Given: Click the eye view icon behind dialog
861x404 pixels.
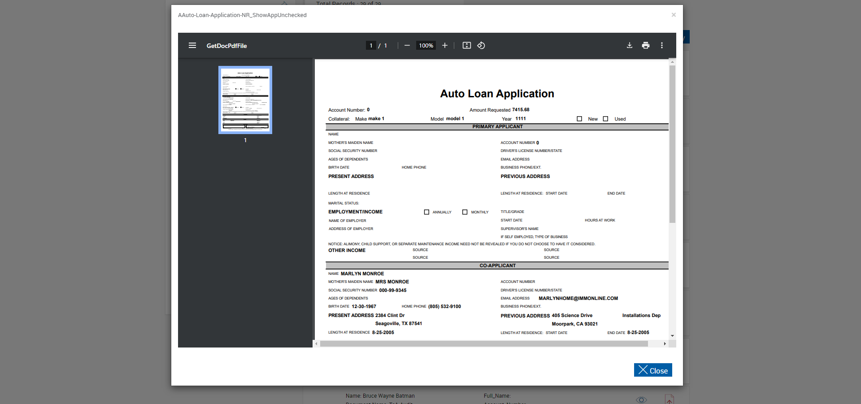Looking at the screenshot, I should (x=641, y=400).
